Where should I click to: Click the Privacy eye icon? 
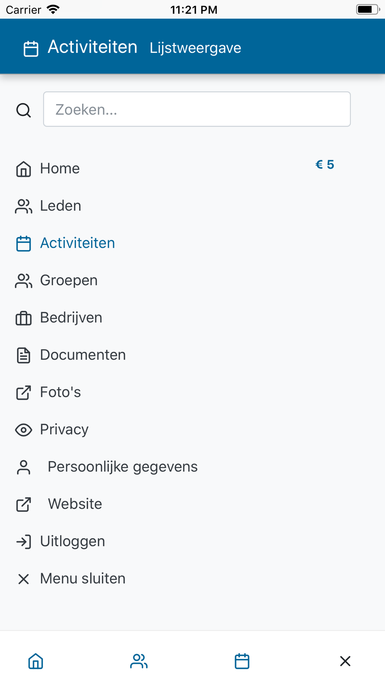(23, 430)
